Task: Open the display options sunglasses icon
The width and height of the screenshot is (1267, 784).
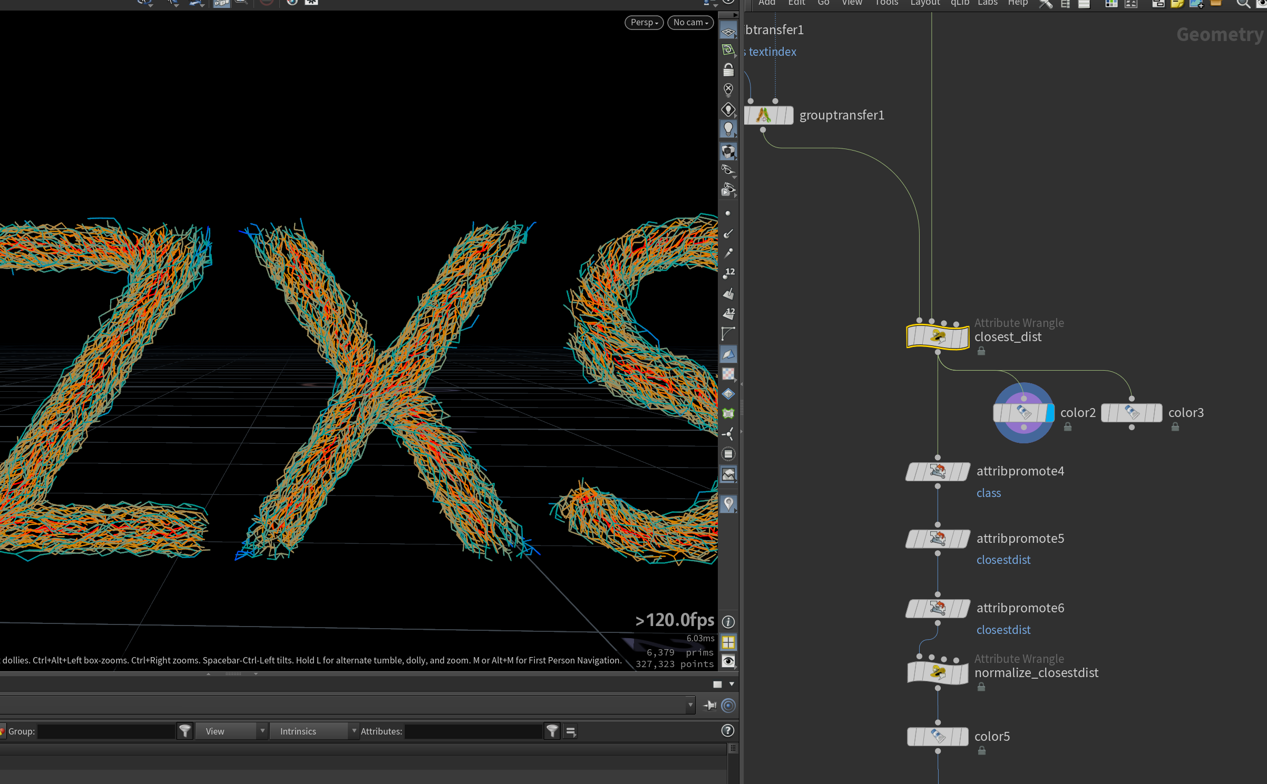Action: point(728,170)
